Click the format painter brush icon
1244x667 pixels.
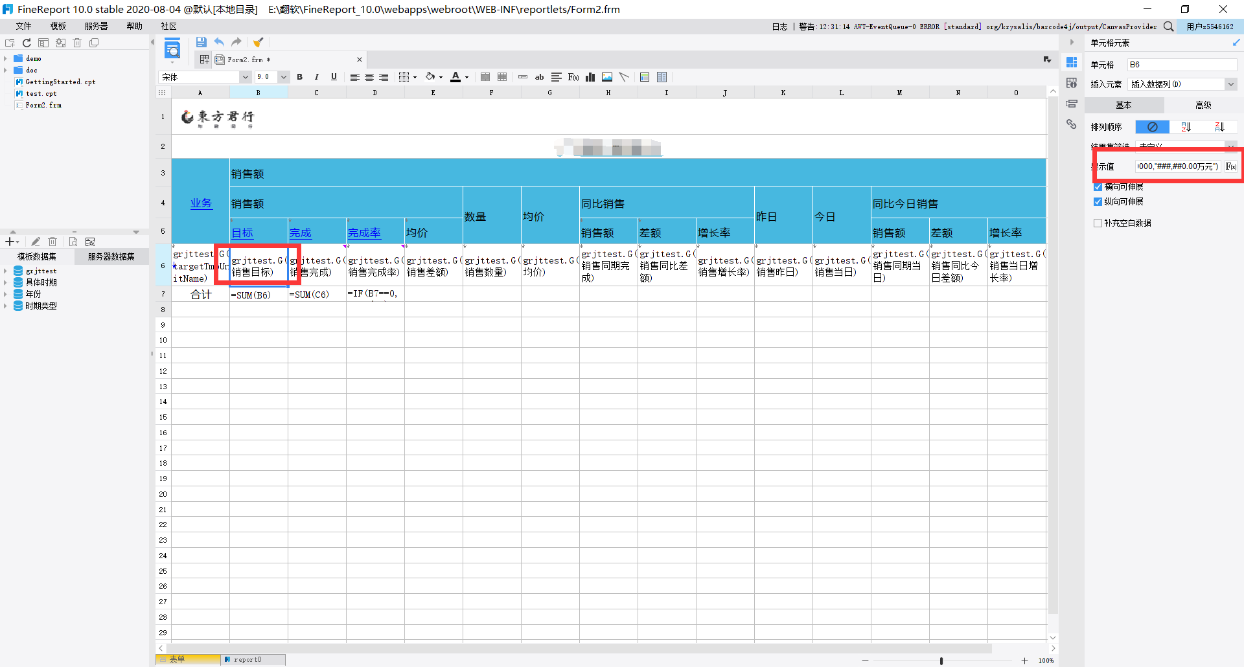click(x=258, y=42)
